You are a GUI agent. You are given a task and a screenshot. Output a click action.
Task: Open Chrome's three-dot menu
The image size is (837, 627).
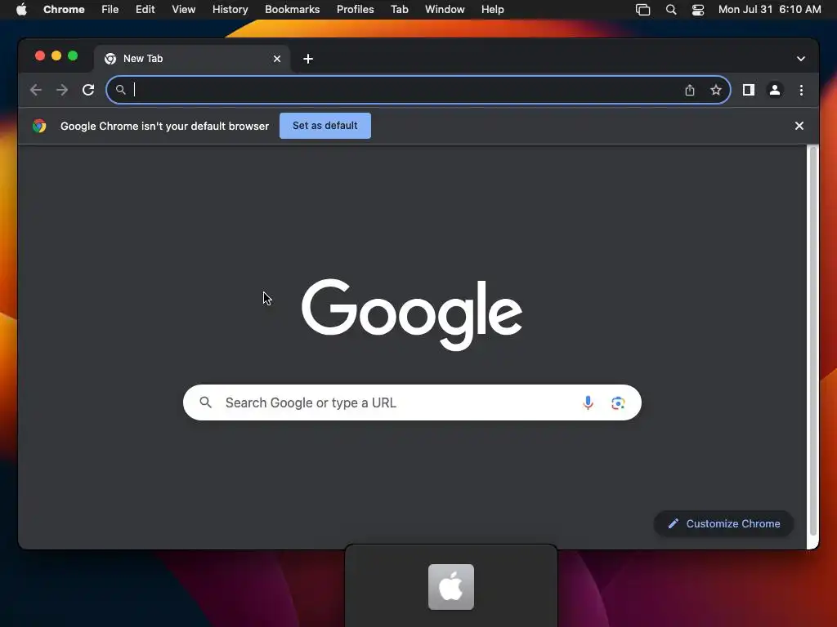pos(801,90)
